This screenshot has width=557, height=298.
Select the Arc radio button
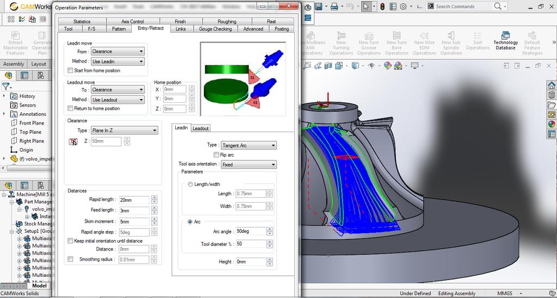click(x=190, y=222)
